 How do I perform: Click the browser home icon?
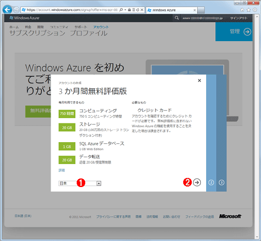pos(242,10)
